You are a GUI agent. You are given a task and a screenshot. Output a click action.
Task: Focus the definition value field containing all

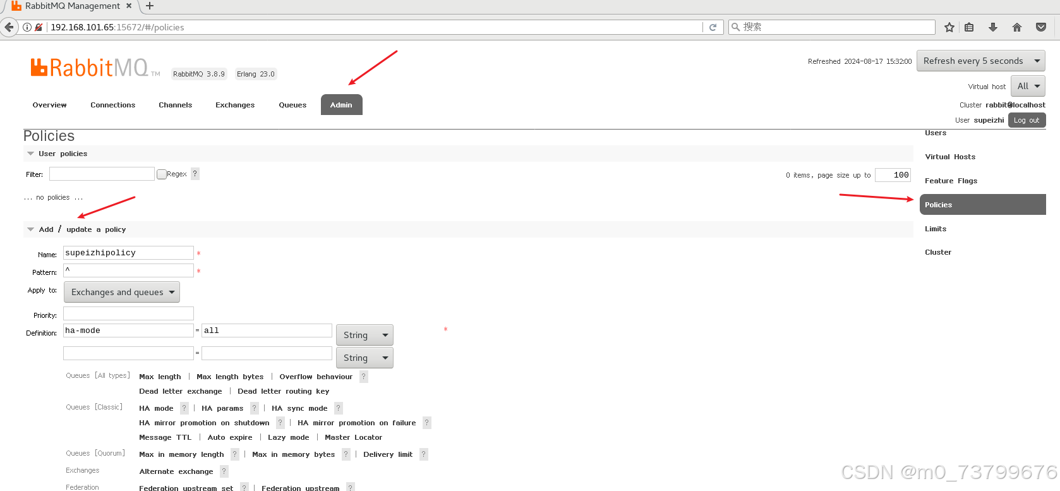point(267,330)
